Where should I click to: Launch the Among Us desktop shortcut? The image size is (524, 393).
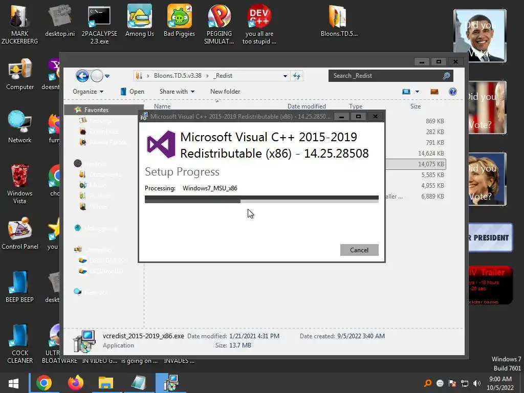[139, 20]
